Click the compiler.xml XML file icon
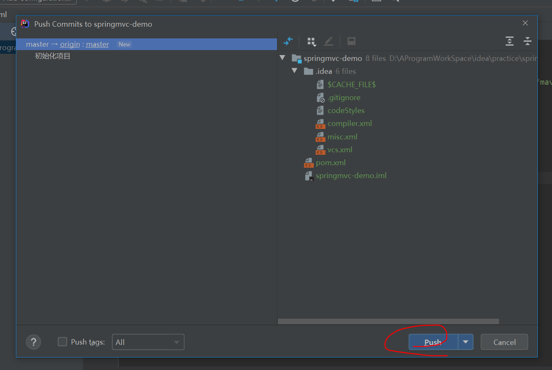552x370 pixels. [x=320, y=124]
